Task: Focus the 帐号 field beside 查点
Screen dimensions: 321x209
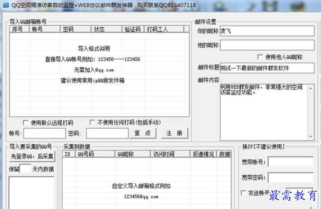Action: 45,133
